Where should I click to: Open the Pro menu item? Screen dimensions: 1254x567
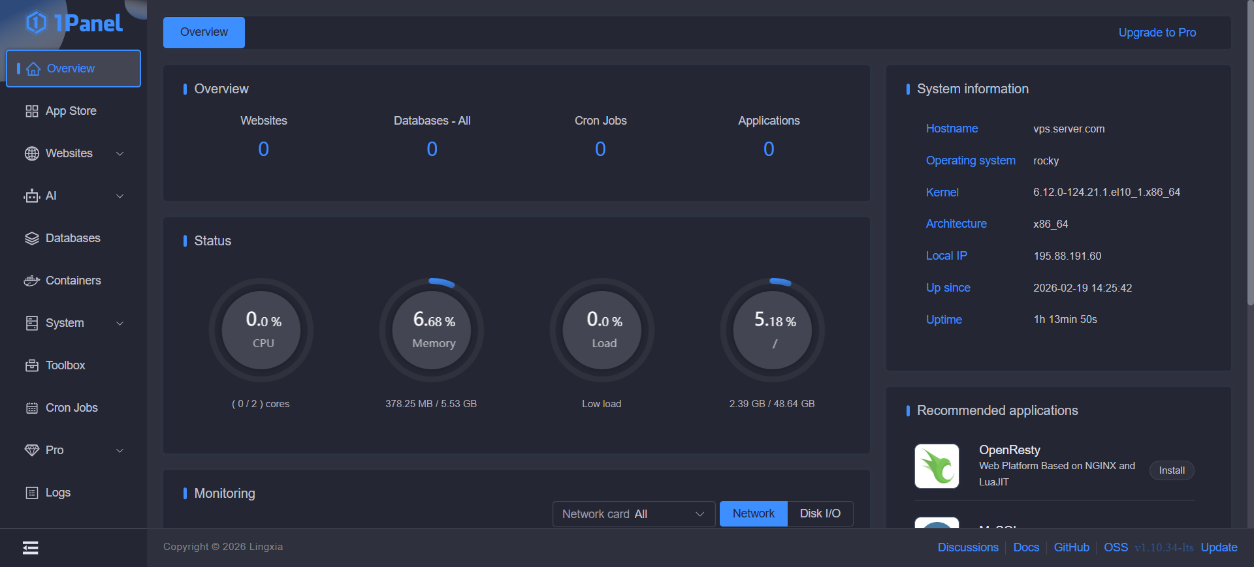tap(55, 450)
